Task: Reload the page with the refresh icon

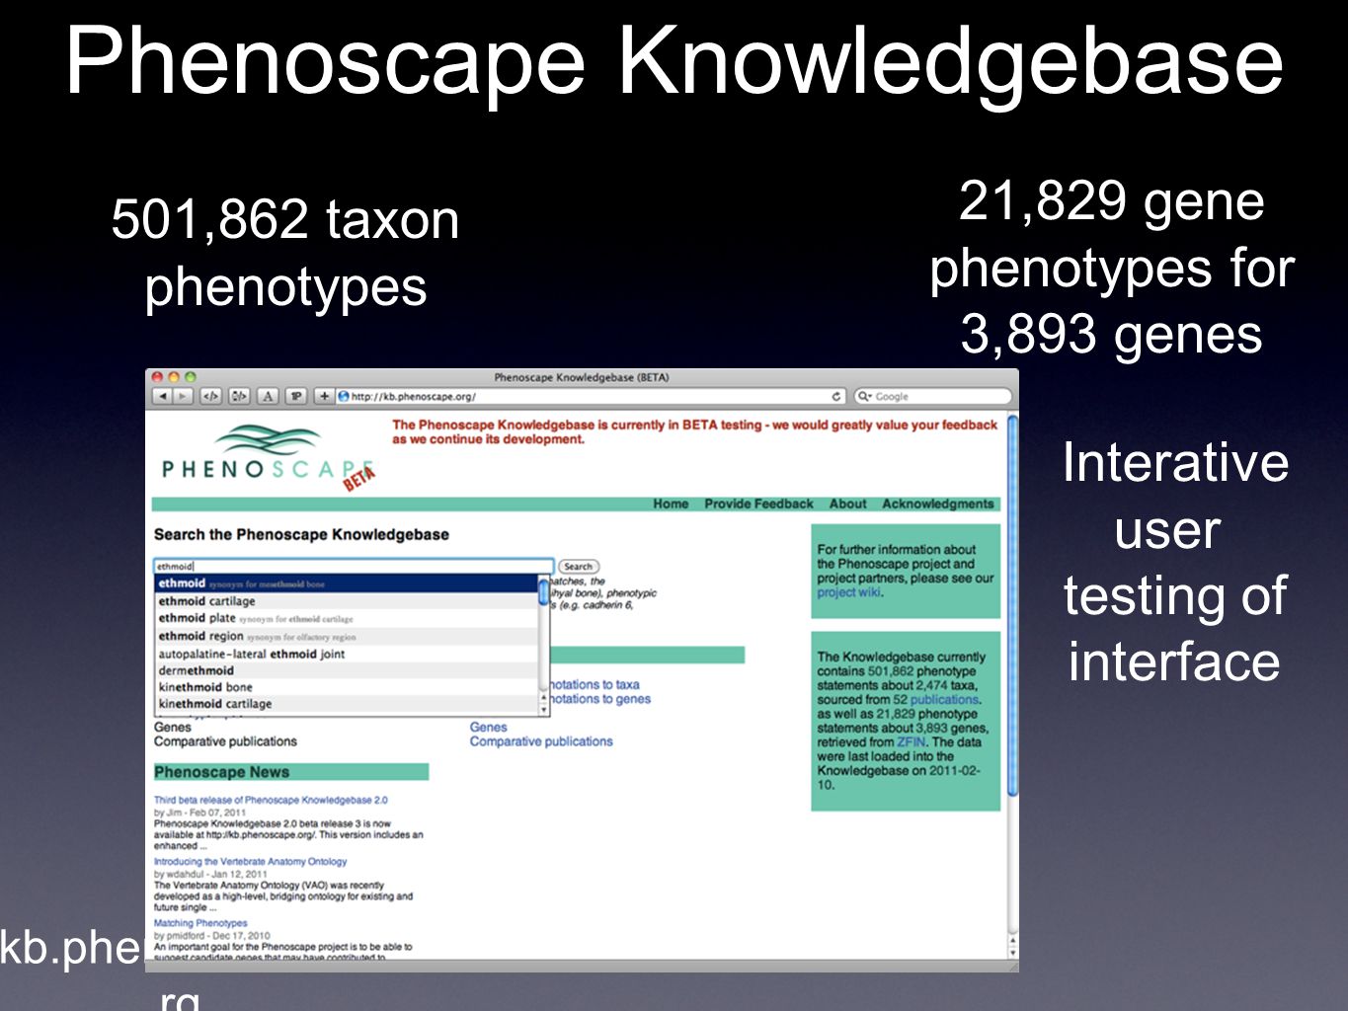Action: pyautogui.click(x=835, y=396)
